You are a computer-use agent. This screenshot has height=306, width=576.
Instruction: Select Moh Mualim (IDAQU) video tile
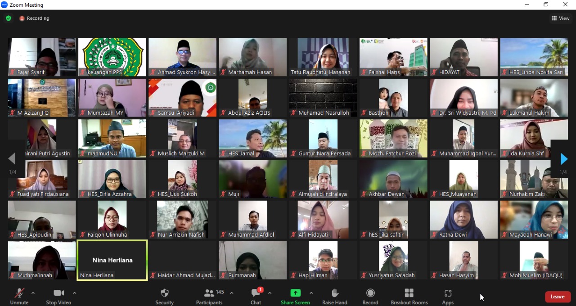coord(534,260)
